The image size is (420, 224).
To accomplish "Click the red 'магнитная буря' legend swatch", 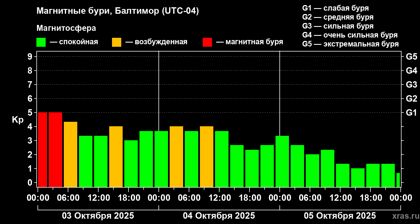I will [x=207, y=42].
